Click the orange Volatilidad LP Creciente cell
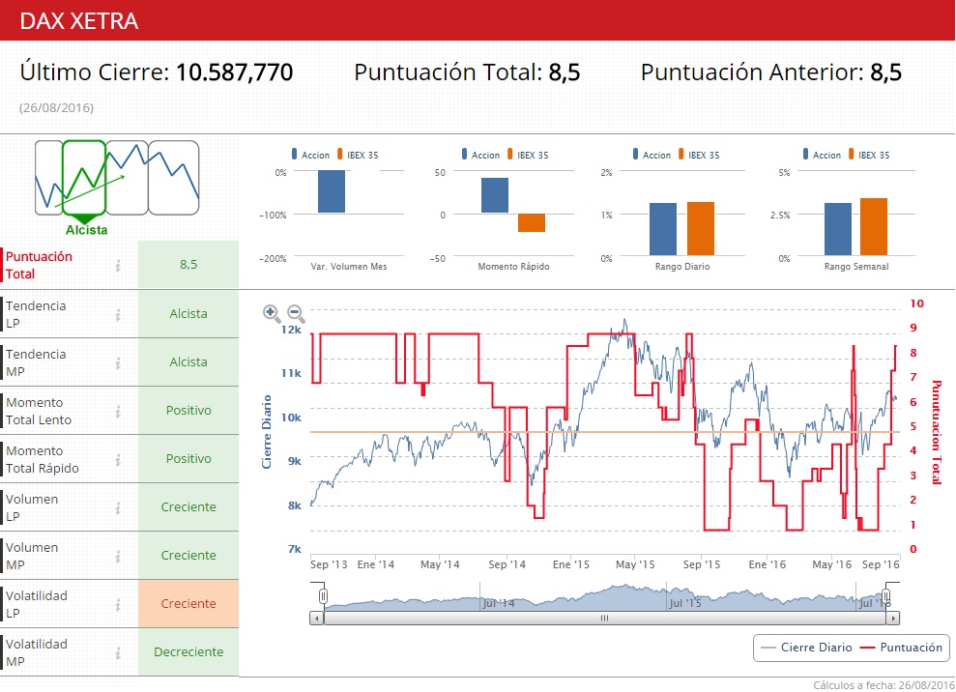 click(188, 604)
